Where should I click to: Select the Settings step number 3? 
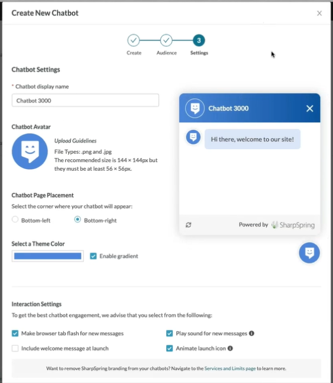pyautogui.click(x=199, y=40)
